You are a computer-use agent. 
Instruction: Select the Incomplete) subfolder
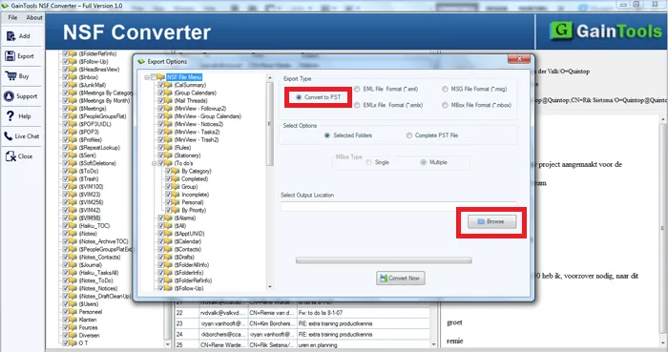(195, 195)
